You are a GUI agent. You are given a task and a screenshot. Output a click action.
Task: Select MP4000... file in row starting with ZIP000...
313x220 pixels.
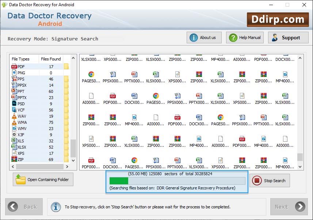134,120
